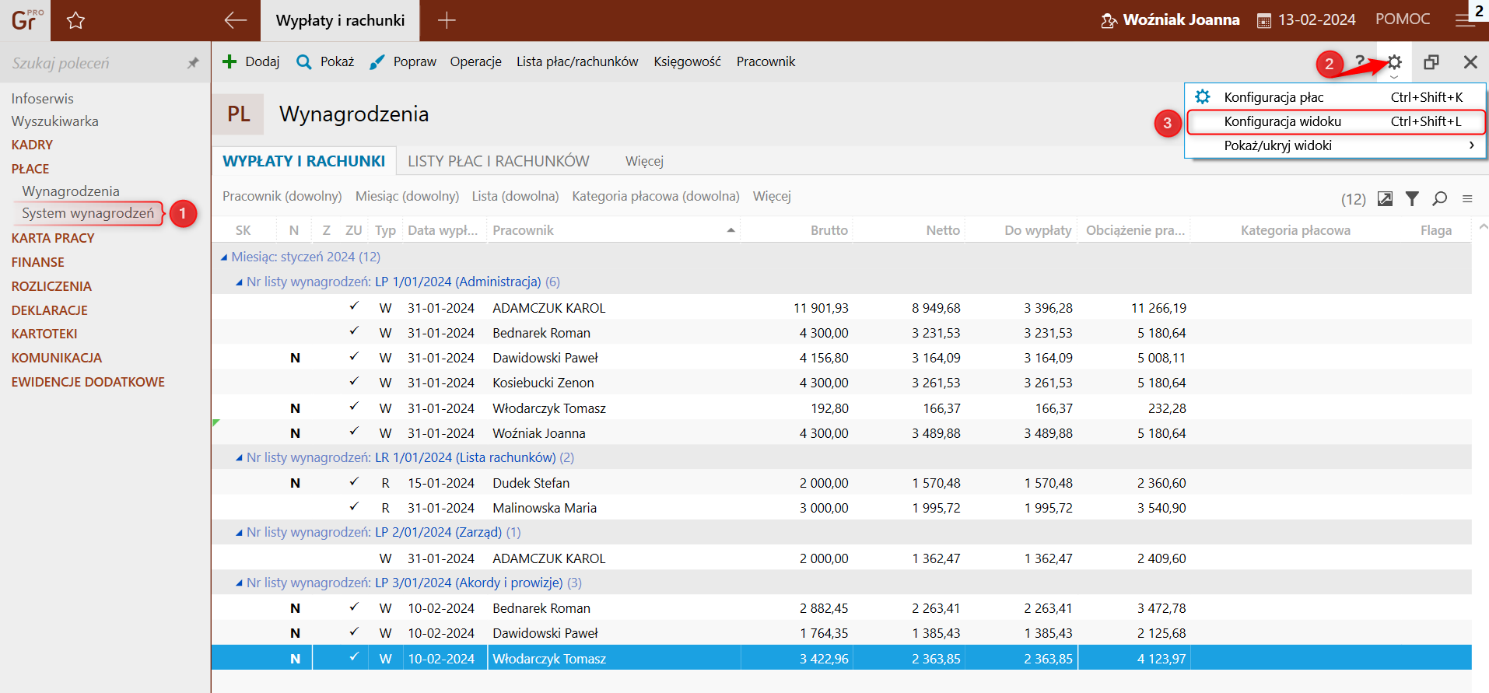The width and height of the screenshot is (1489, 693).
Task: Click the favorites star icon
Action: click(x=75, y=21)
